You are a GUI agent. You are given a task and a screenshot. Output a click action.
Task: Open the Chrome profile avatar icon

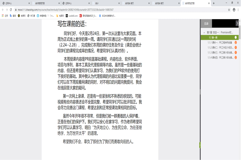[234, 10]
